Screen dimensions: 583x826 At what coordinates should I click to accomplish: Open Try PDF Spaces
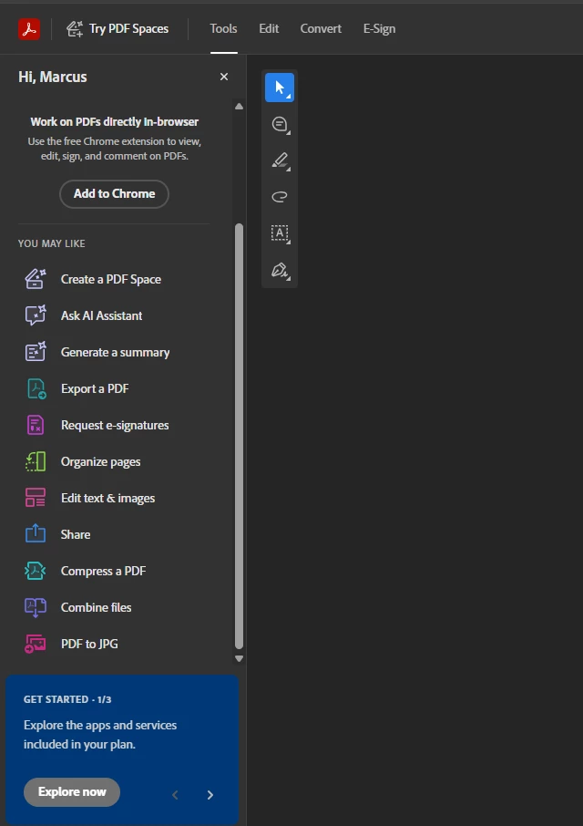pos(118,29)
